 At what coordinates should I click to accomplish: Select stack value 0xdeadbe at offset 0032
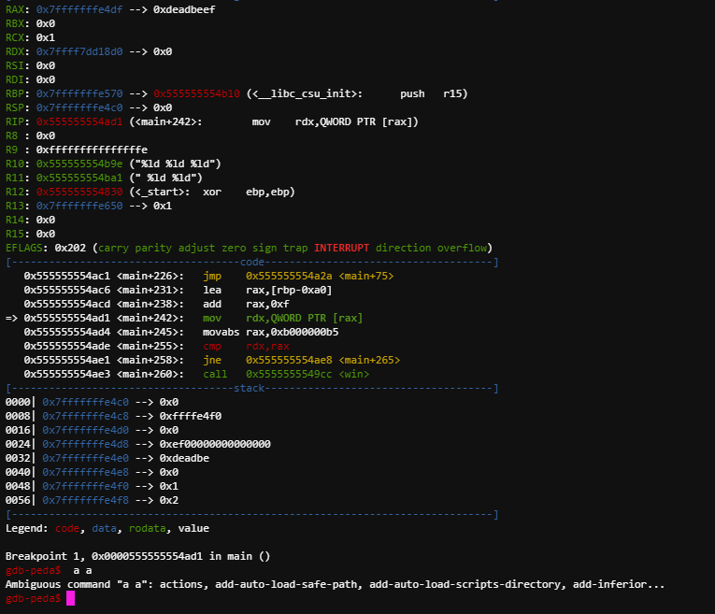(x=184, y=459)
